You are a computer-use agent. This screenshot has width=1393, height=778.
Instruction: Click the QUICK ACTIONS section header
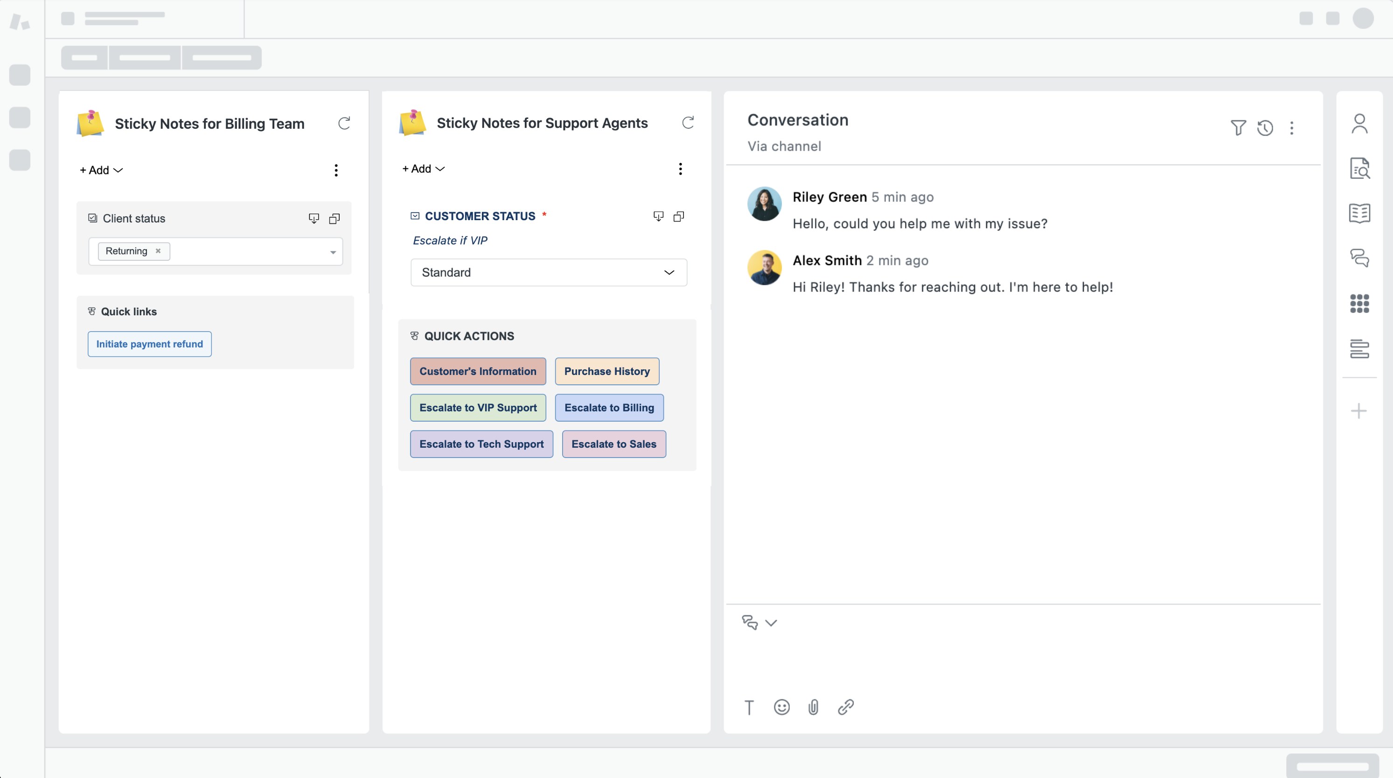469,336
